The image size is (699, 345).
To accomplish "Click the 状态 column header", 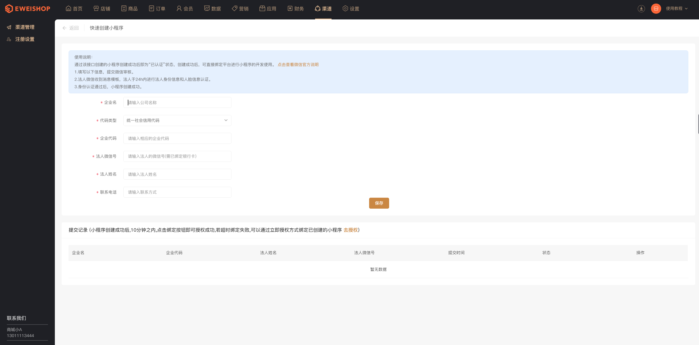I will click(x=546, y=253).
